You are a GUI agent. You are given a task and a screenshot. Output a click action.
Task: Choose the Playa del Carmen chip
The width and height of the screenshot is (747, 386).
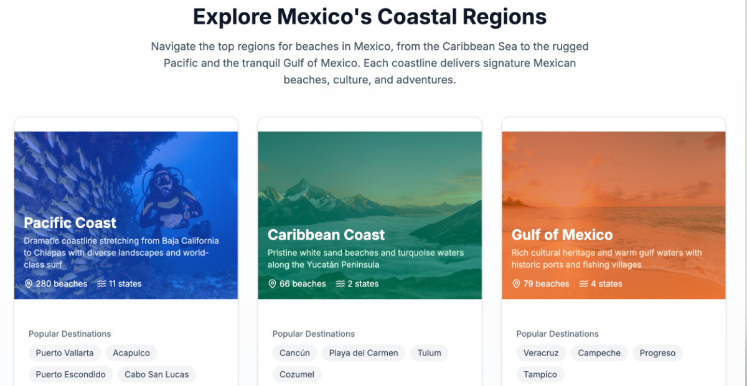[364, 353]
